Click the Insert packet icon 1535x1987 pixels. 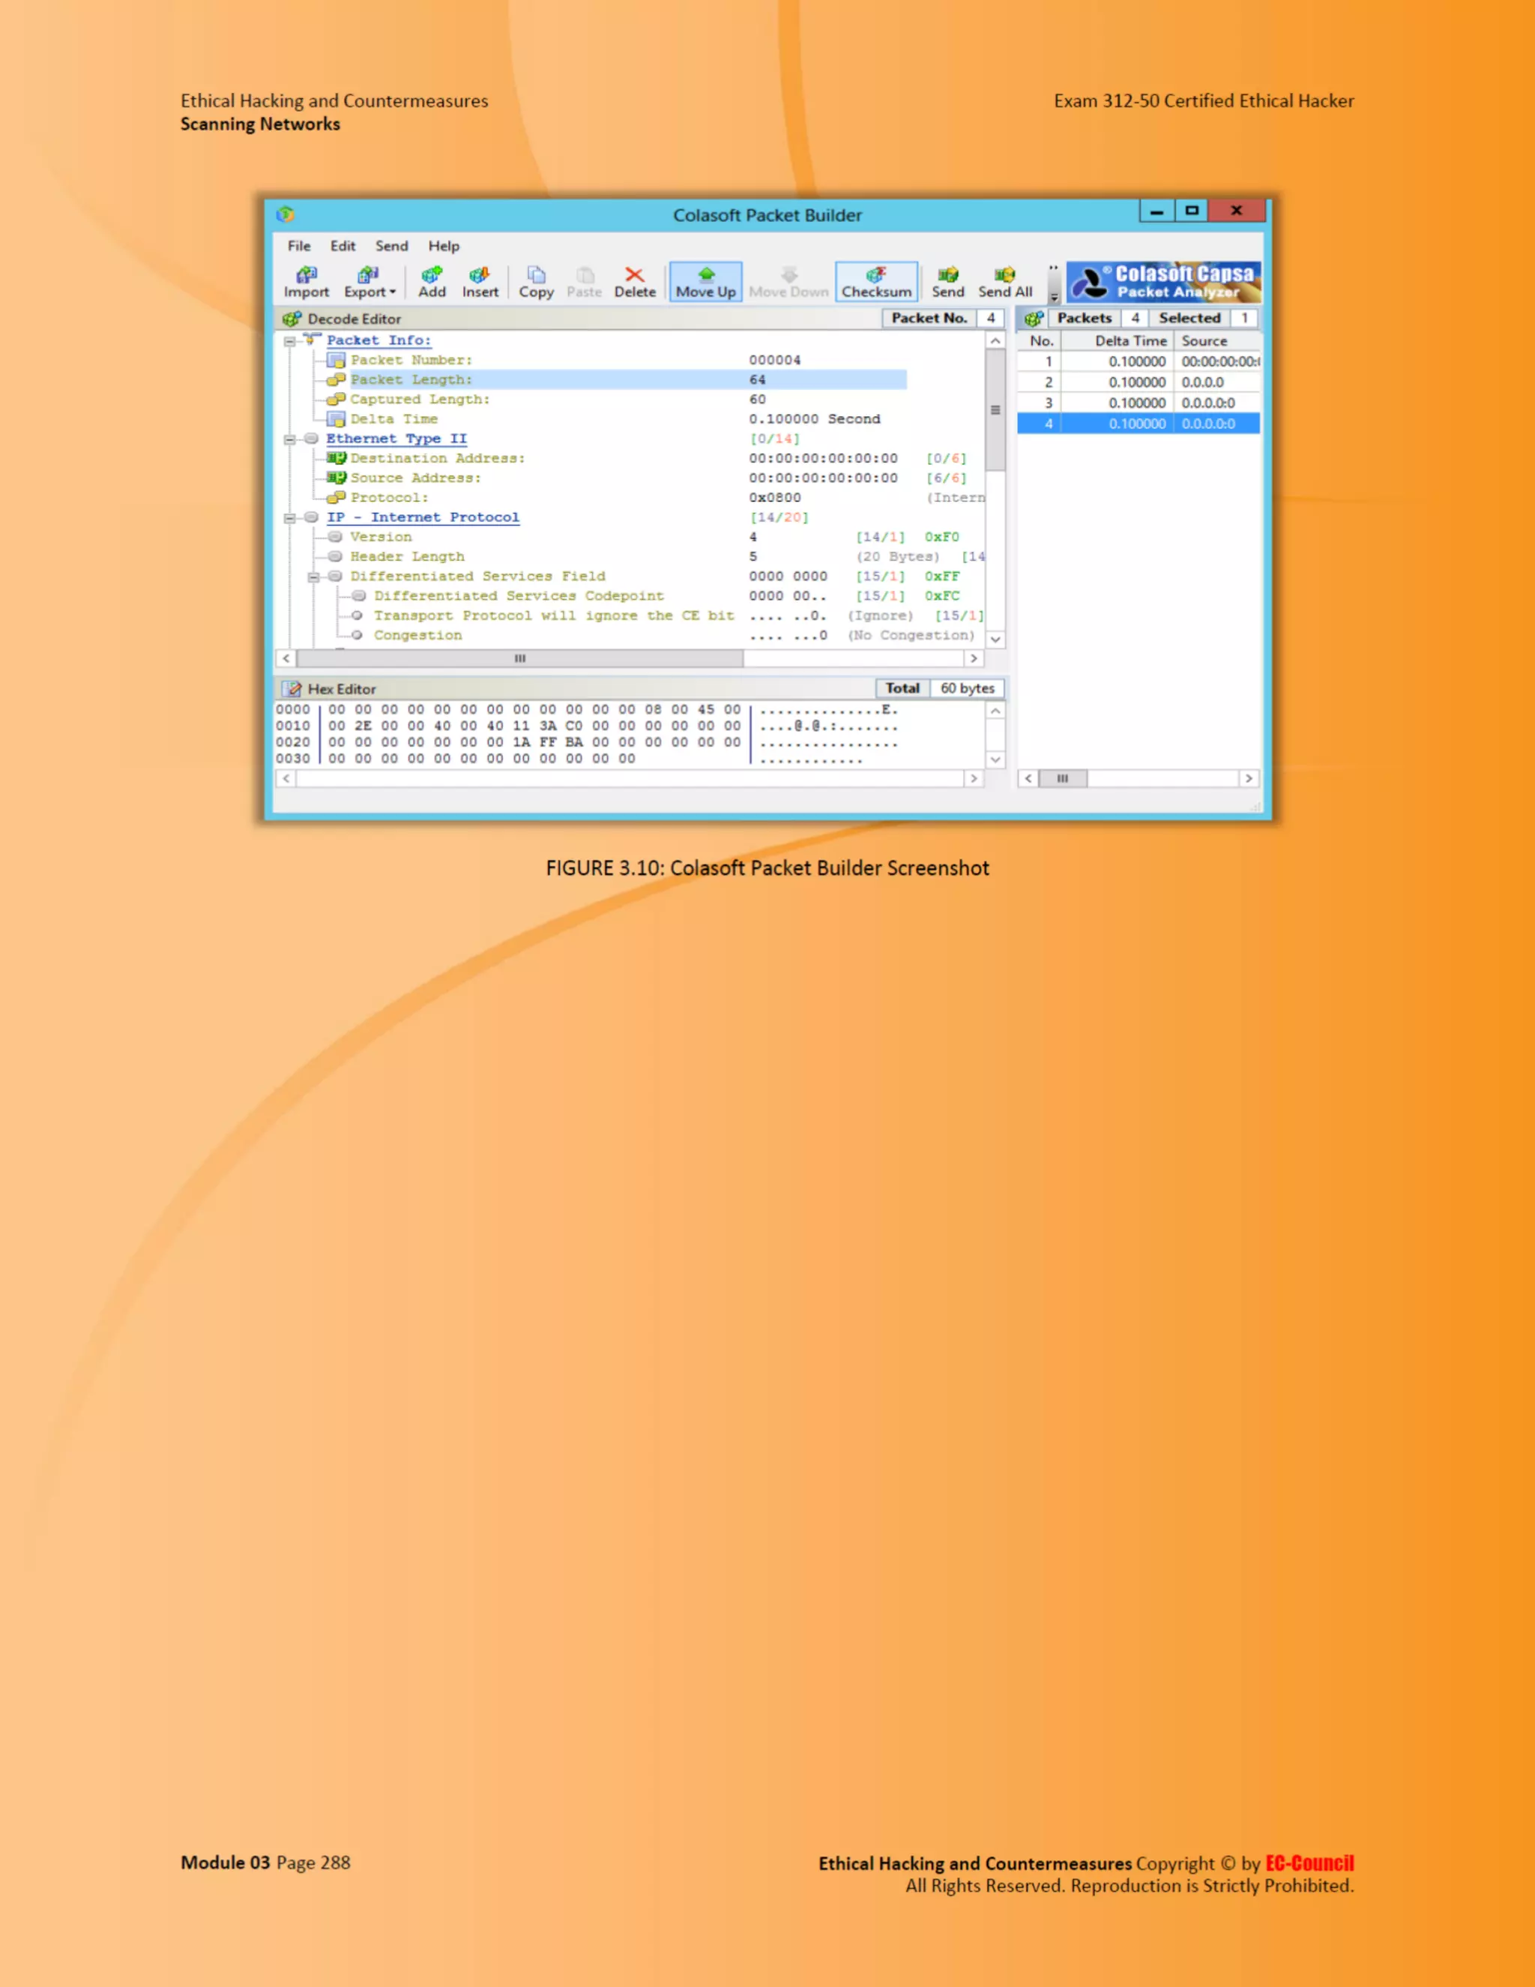click(479, 281)
